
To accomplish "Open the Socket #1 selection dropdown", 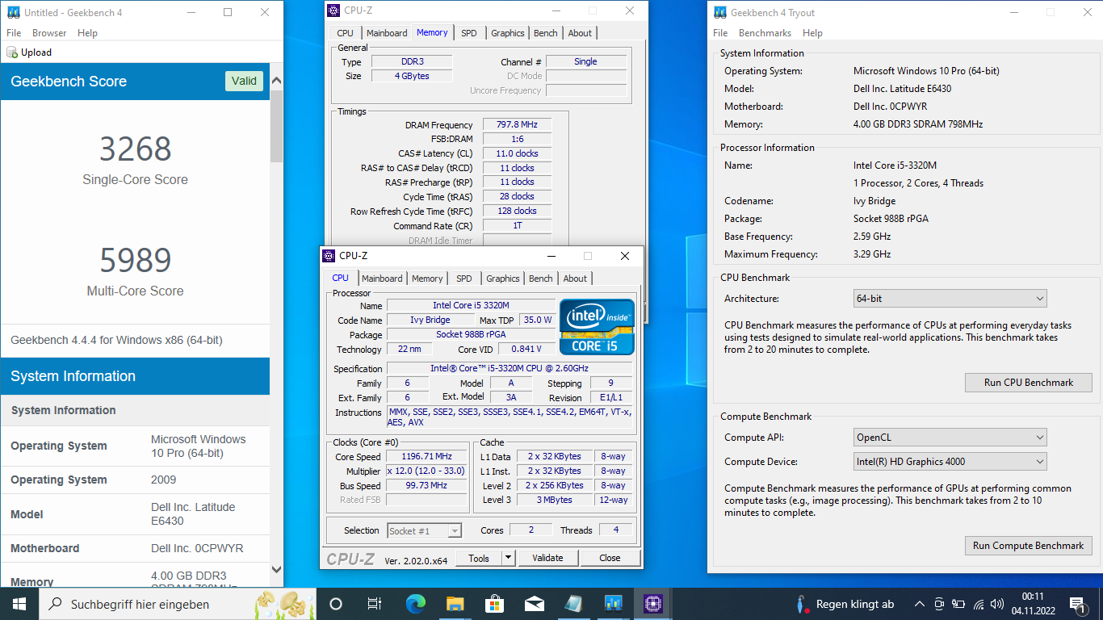I will (x=424, y=530).
